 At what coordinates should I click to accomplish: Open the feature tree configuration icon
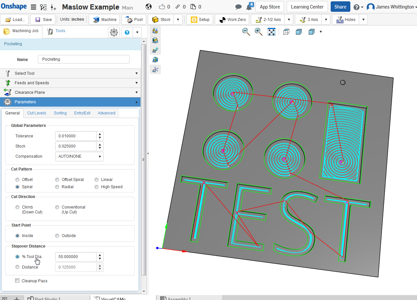[x=43, y=7]
